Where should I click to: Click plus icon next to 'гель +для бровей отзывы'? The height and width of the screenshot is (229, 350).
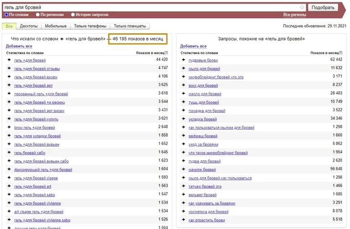pyautogui.click(x=9, y=69)
